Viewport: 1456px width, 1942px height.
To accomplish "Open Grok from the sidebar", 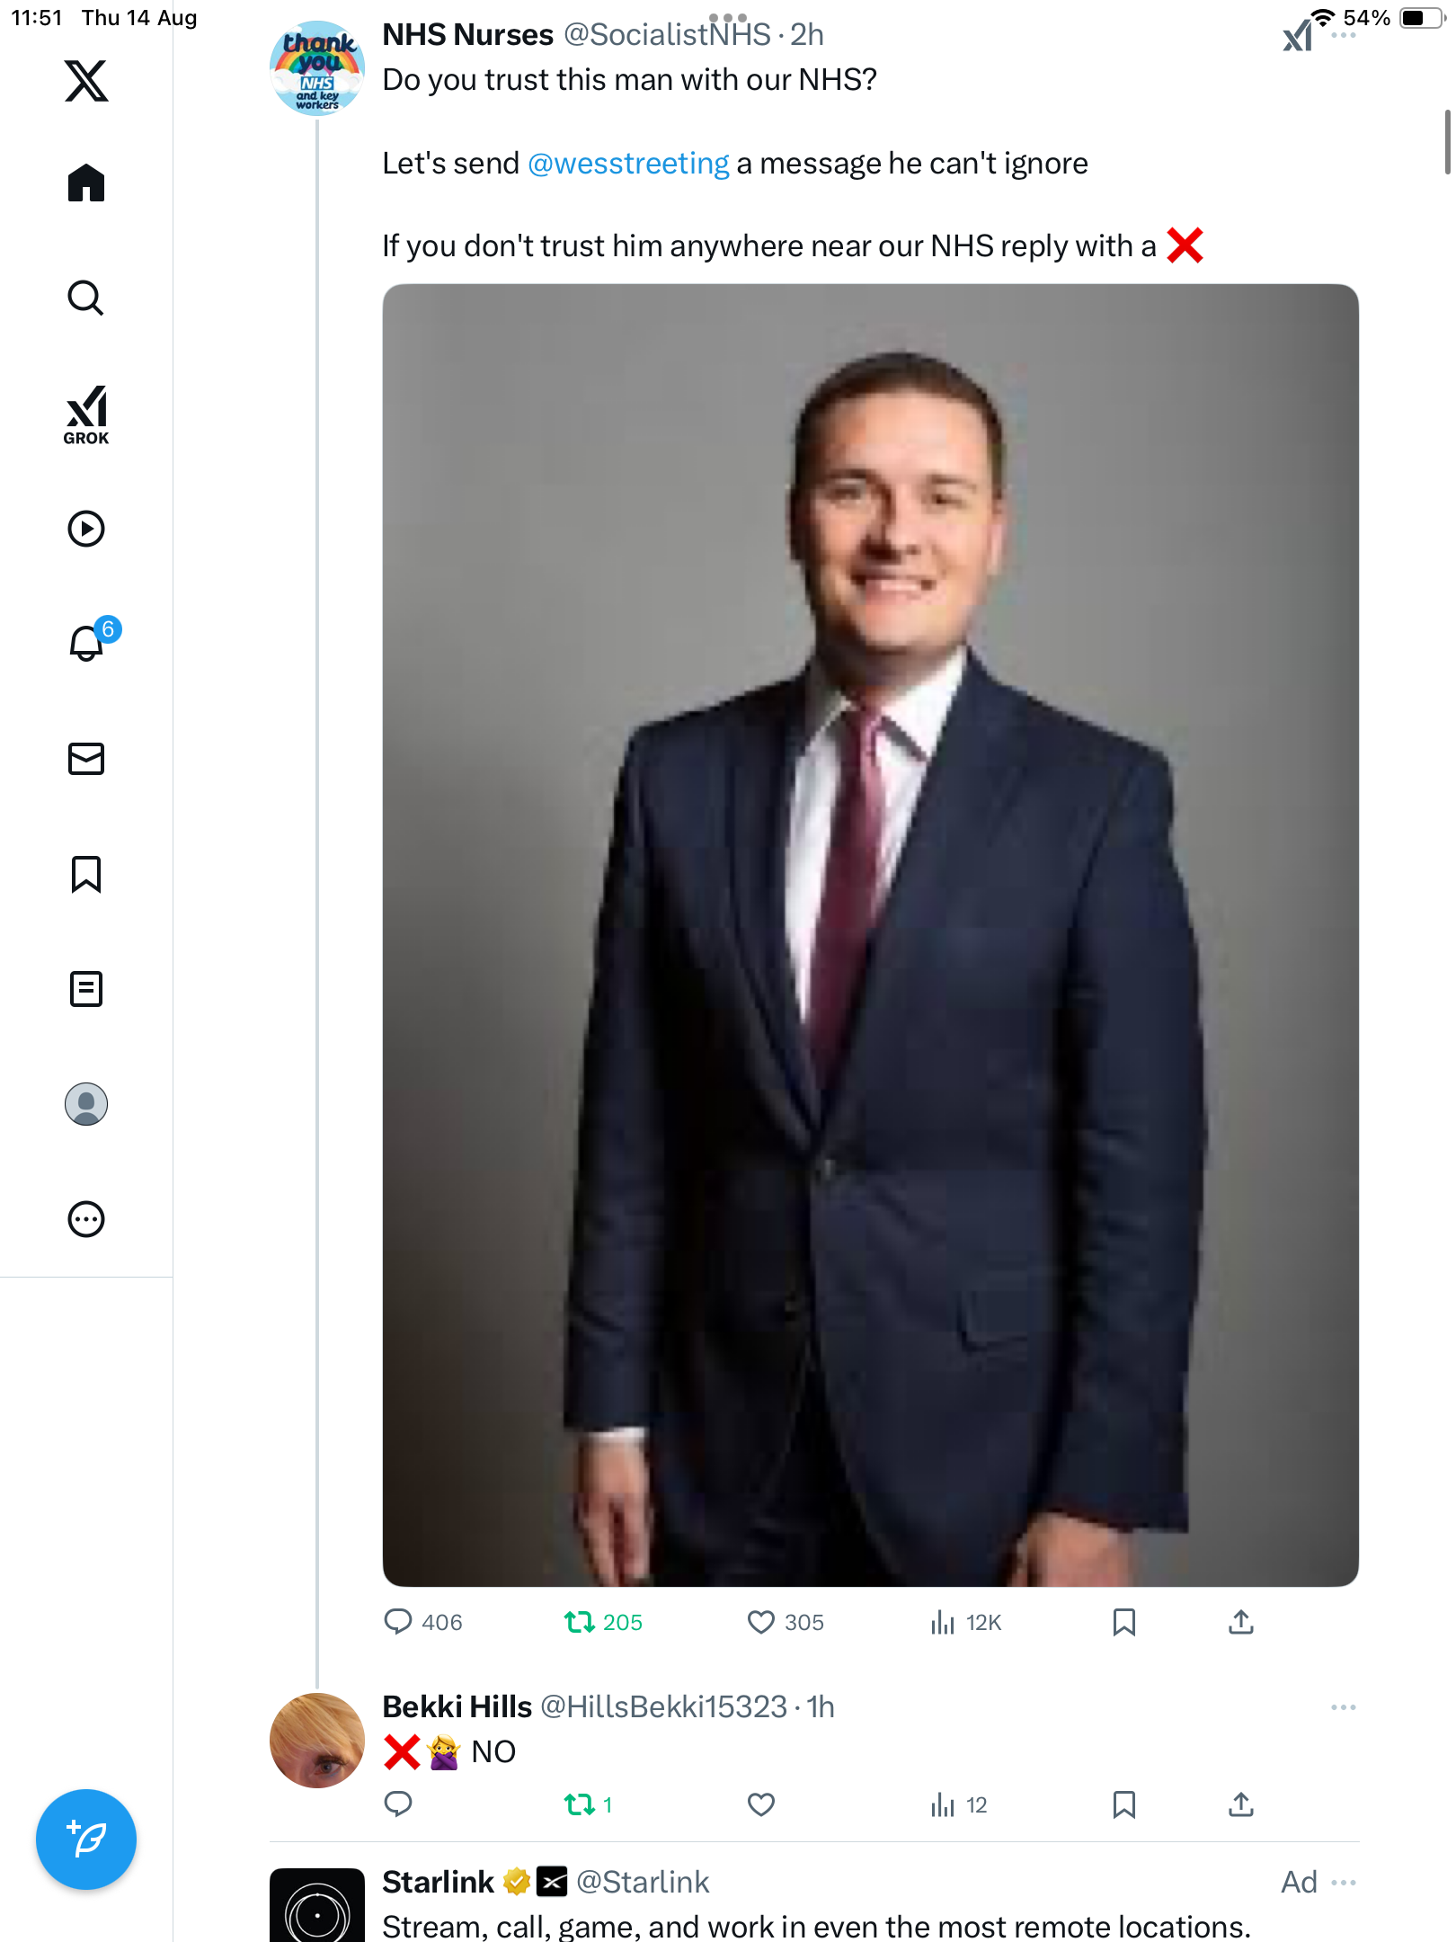I will [x=86, y=415].
